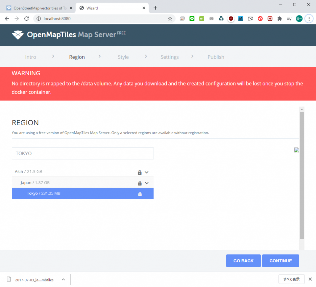This screenshot has width=316, height=287.
Task: Click the TOKYO region search field
Action: (x=83, y=153)
